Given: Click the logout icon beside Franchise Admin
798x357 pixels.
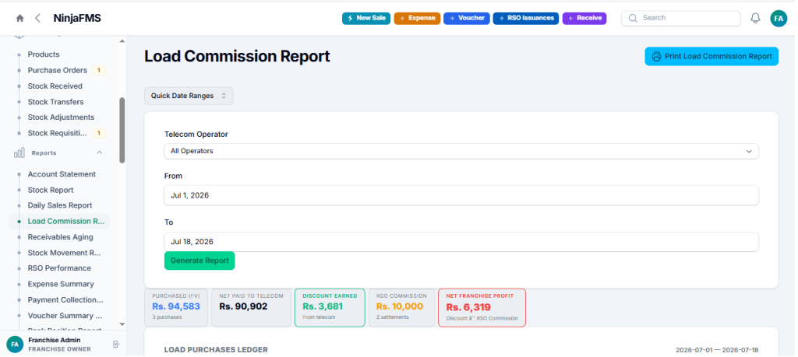Looking at the screenshot, I should [116, 345].
